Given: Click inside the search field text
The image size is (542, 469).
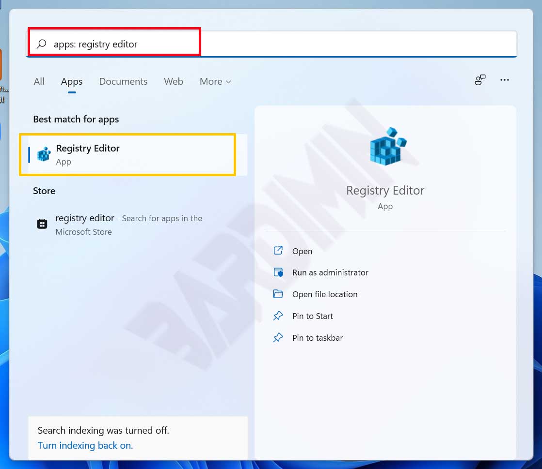Looking at the screenshot, I should pyautogui.click(x=96, y=44).
